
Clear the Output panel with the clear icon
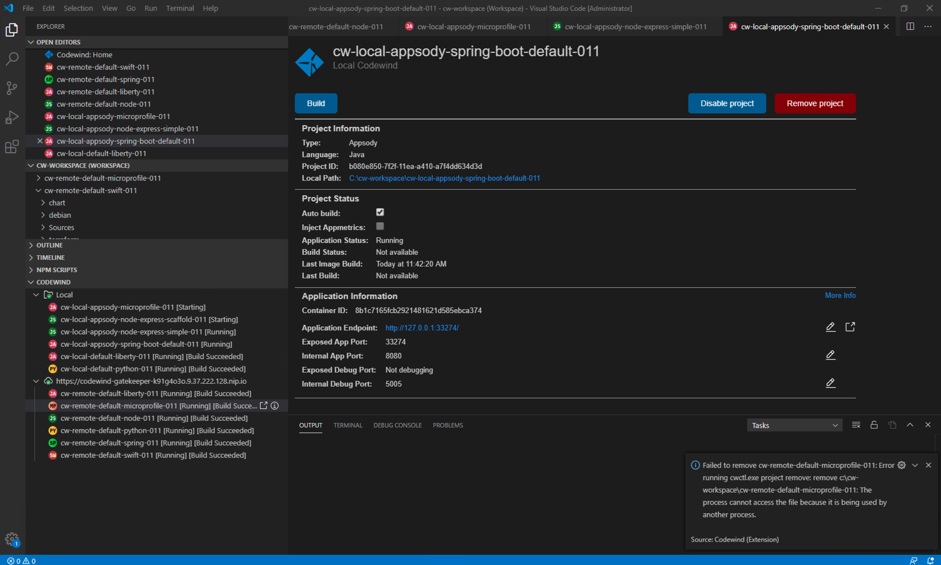pyautogui.click(x=856, y=425)
